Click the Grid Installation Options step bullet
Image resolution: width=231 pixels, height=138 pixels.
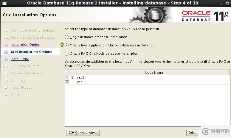click(x=6, y=52)
